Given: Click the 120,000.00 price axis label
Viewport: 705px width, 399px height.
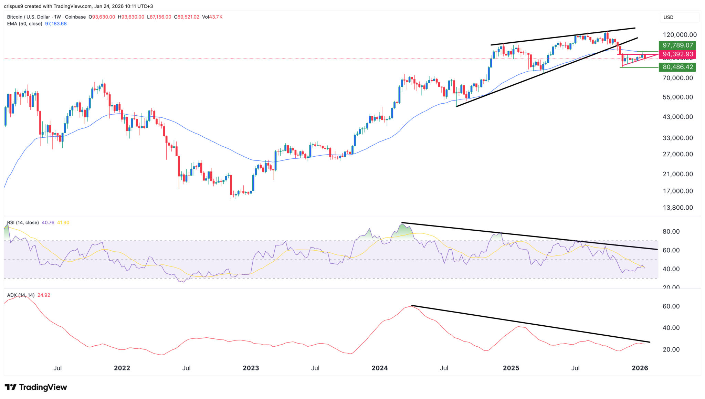Looking at the screenshot, I should (x=680, y=35).
